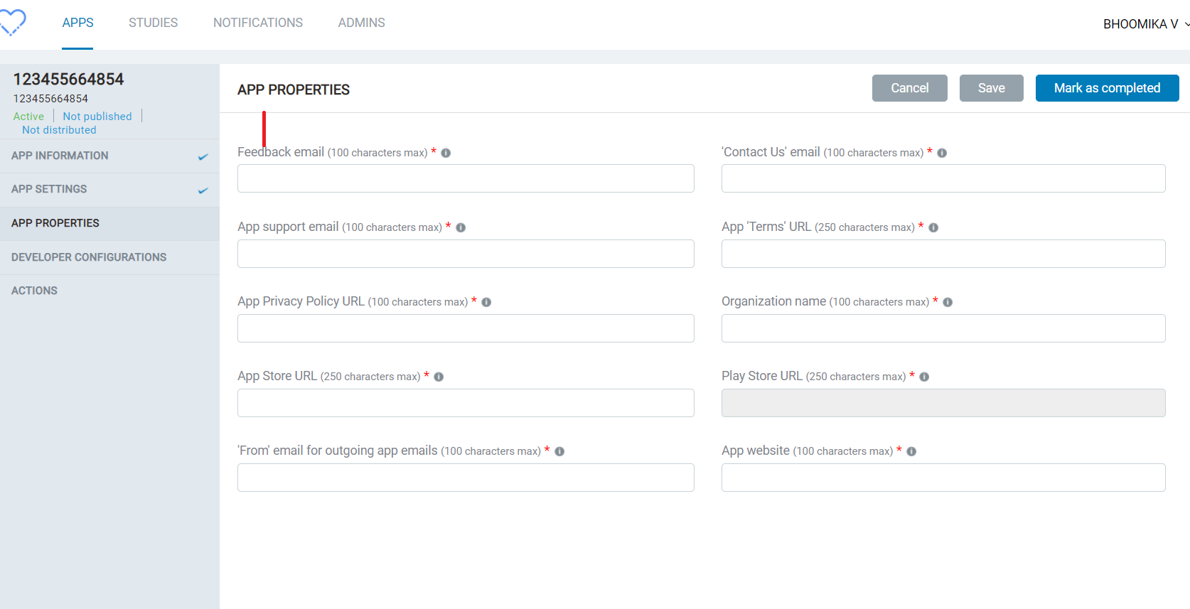Click the App website input field
The height and width of the screenshot is (609, 1190).
pos(943,478)
